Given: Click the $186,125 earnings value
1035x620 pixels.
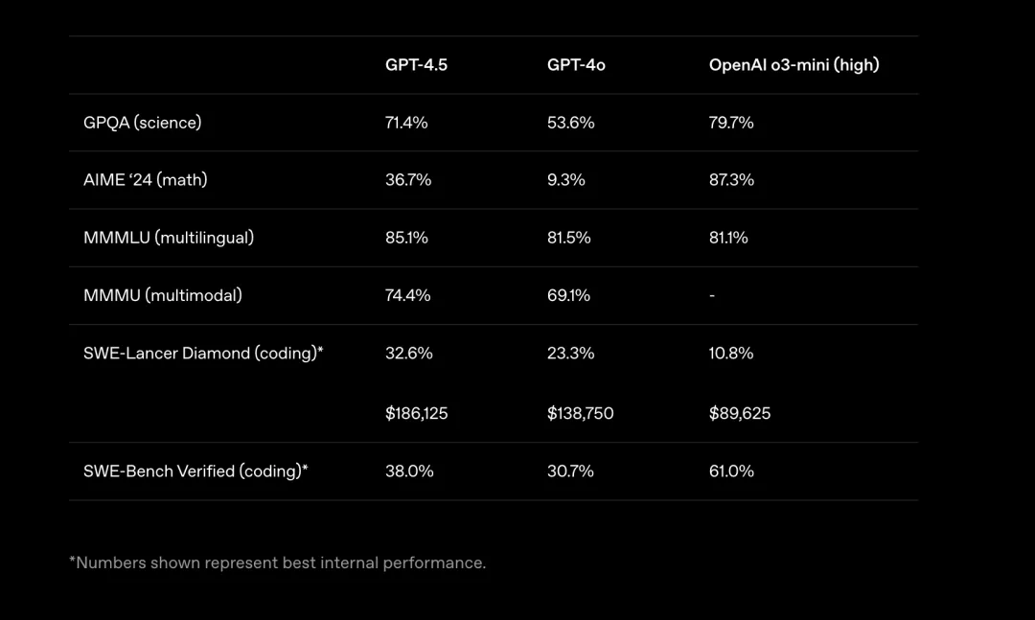Looking at the screenshot, I should coord(417,413).
